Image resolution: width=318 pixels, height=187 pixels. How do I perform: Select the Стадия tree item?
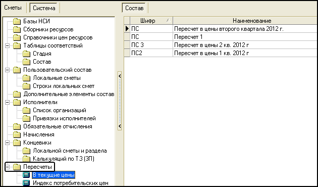point(42,54)
